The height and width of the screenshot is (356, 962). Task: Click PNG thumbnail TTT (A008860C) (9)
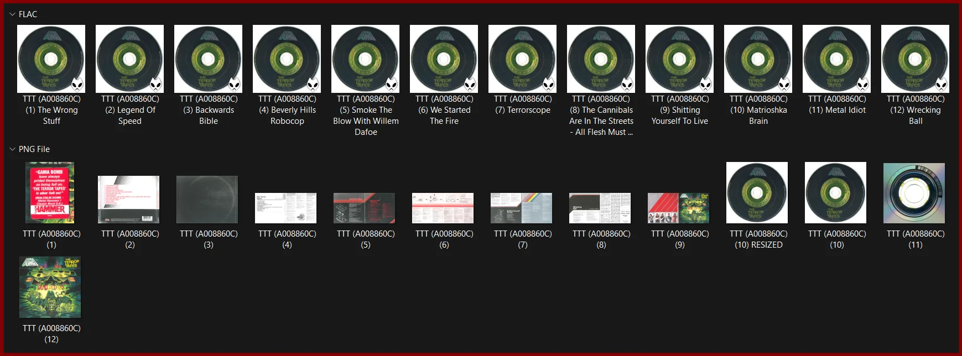click(x=679, y=208)
